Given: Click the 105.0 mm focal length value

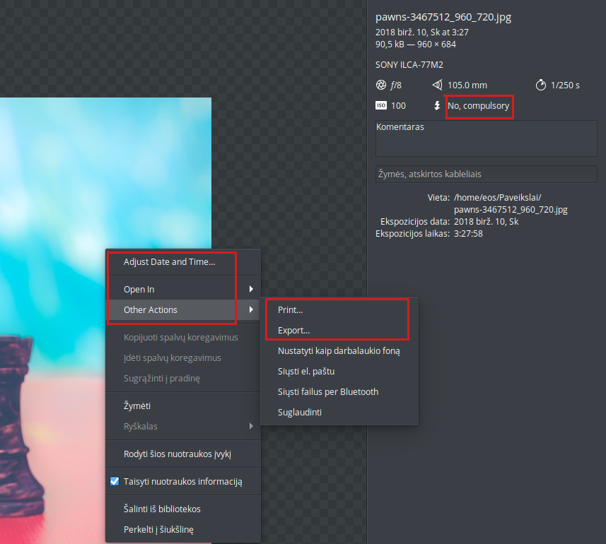Looking at the screenshot, I should (467, 85).
